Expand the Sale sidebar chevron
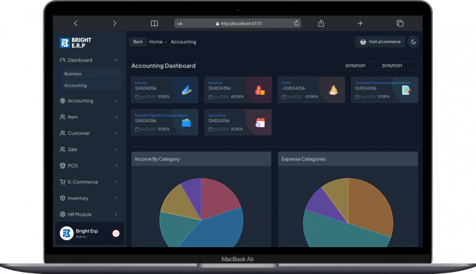The height and width of the screenshot is (274, 476). click(117, 149)
